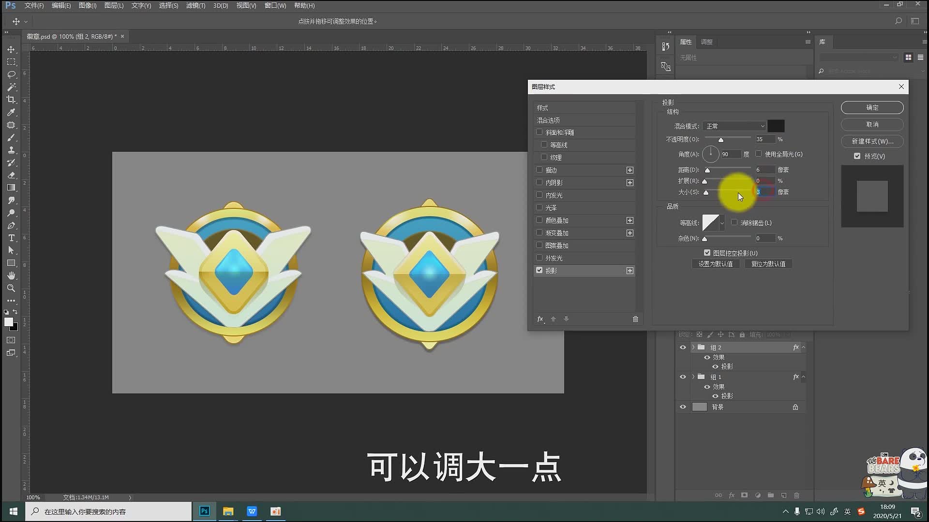The image size is (929, 522).
Task: Toggle Preview checkbox in Layer Style
Action: click(857, 156)
